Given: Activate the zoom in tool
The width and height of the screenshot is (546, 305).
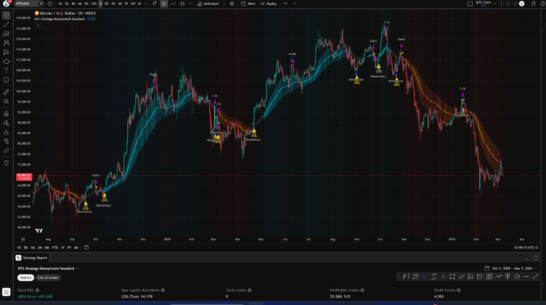Looking at the screenshot, I should click(6, 101).
